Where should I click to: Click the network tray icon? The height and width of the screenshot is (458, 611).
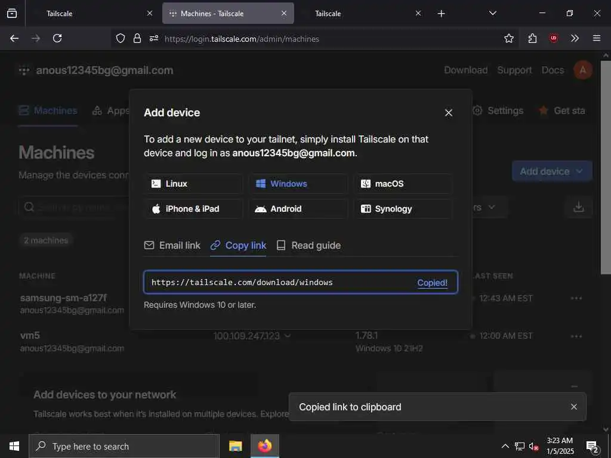[x=520, y=446]
